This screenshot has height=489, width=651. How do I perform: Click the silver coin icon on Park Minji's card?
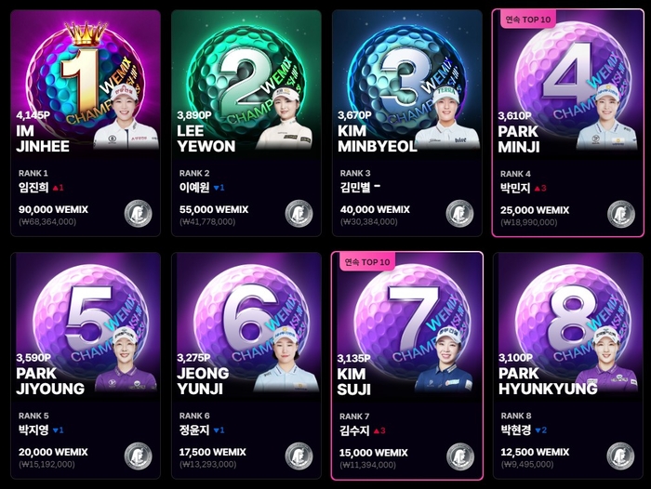(621, 215)
